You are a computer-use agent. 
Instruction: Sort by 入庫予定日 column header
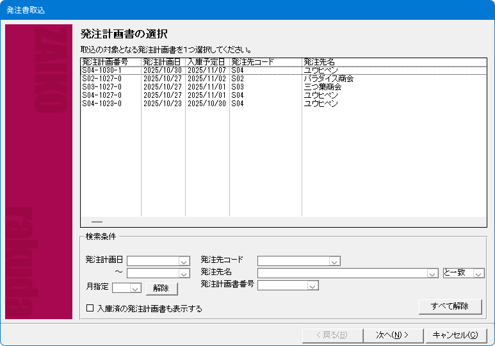[x=207, y=62]
